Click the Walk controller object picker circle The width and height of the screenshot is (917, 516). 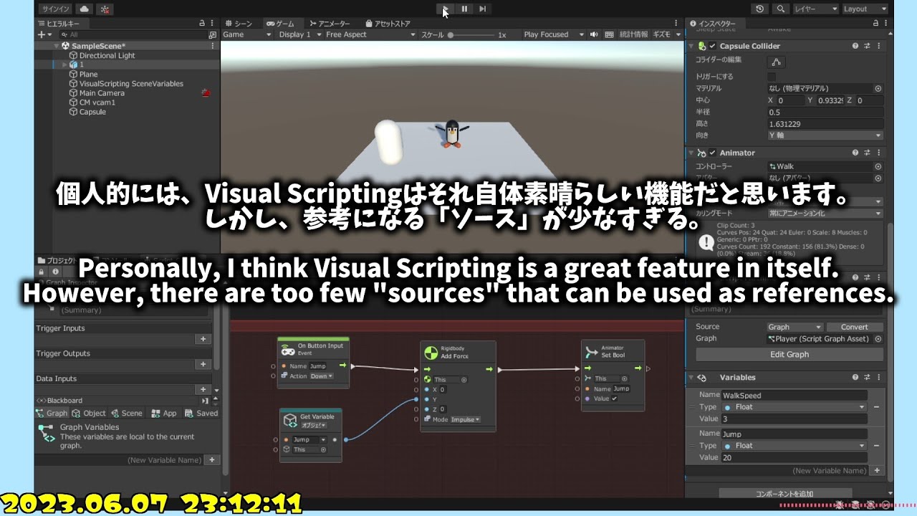click(x=878, y=166)
